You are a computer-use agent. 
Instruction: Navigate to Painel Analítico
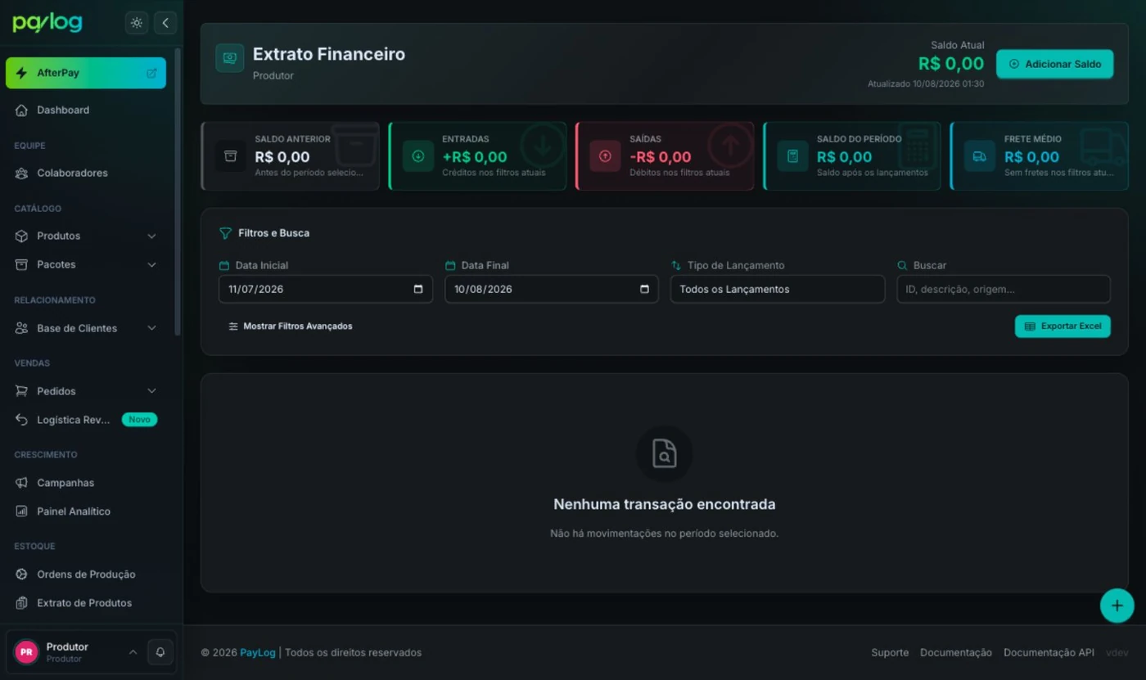(86, 511)
